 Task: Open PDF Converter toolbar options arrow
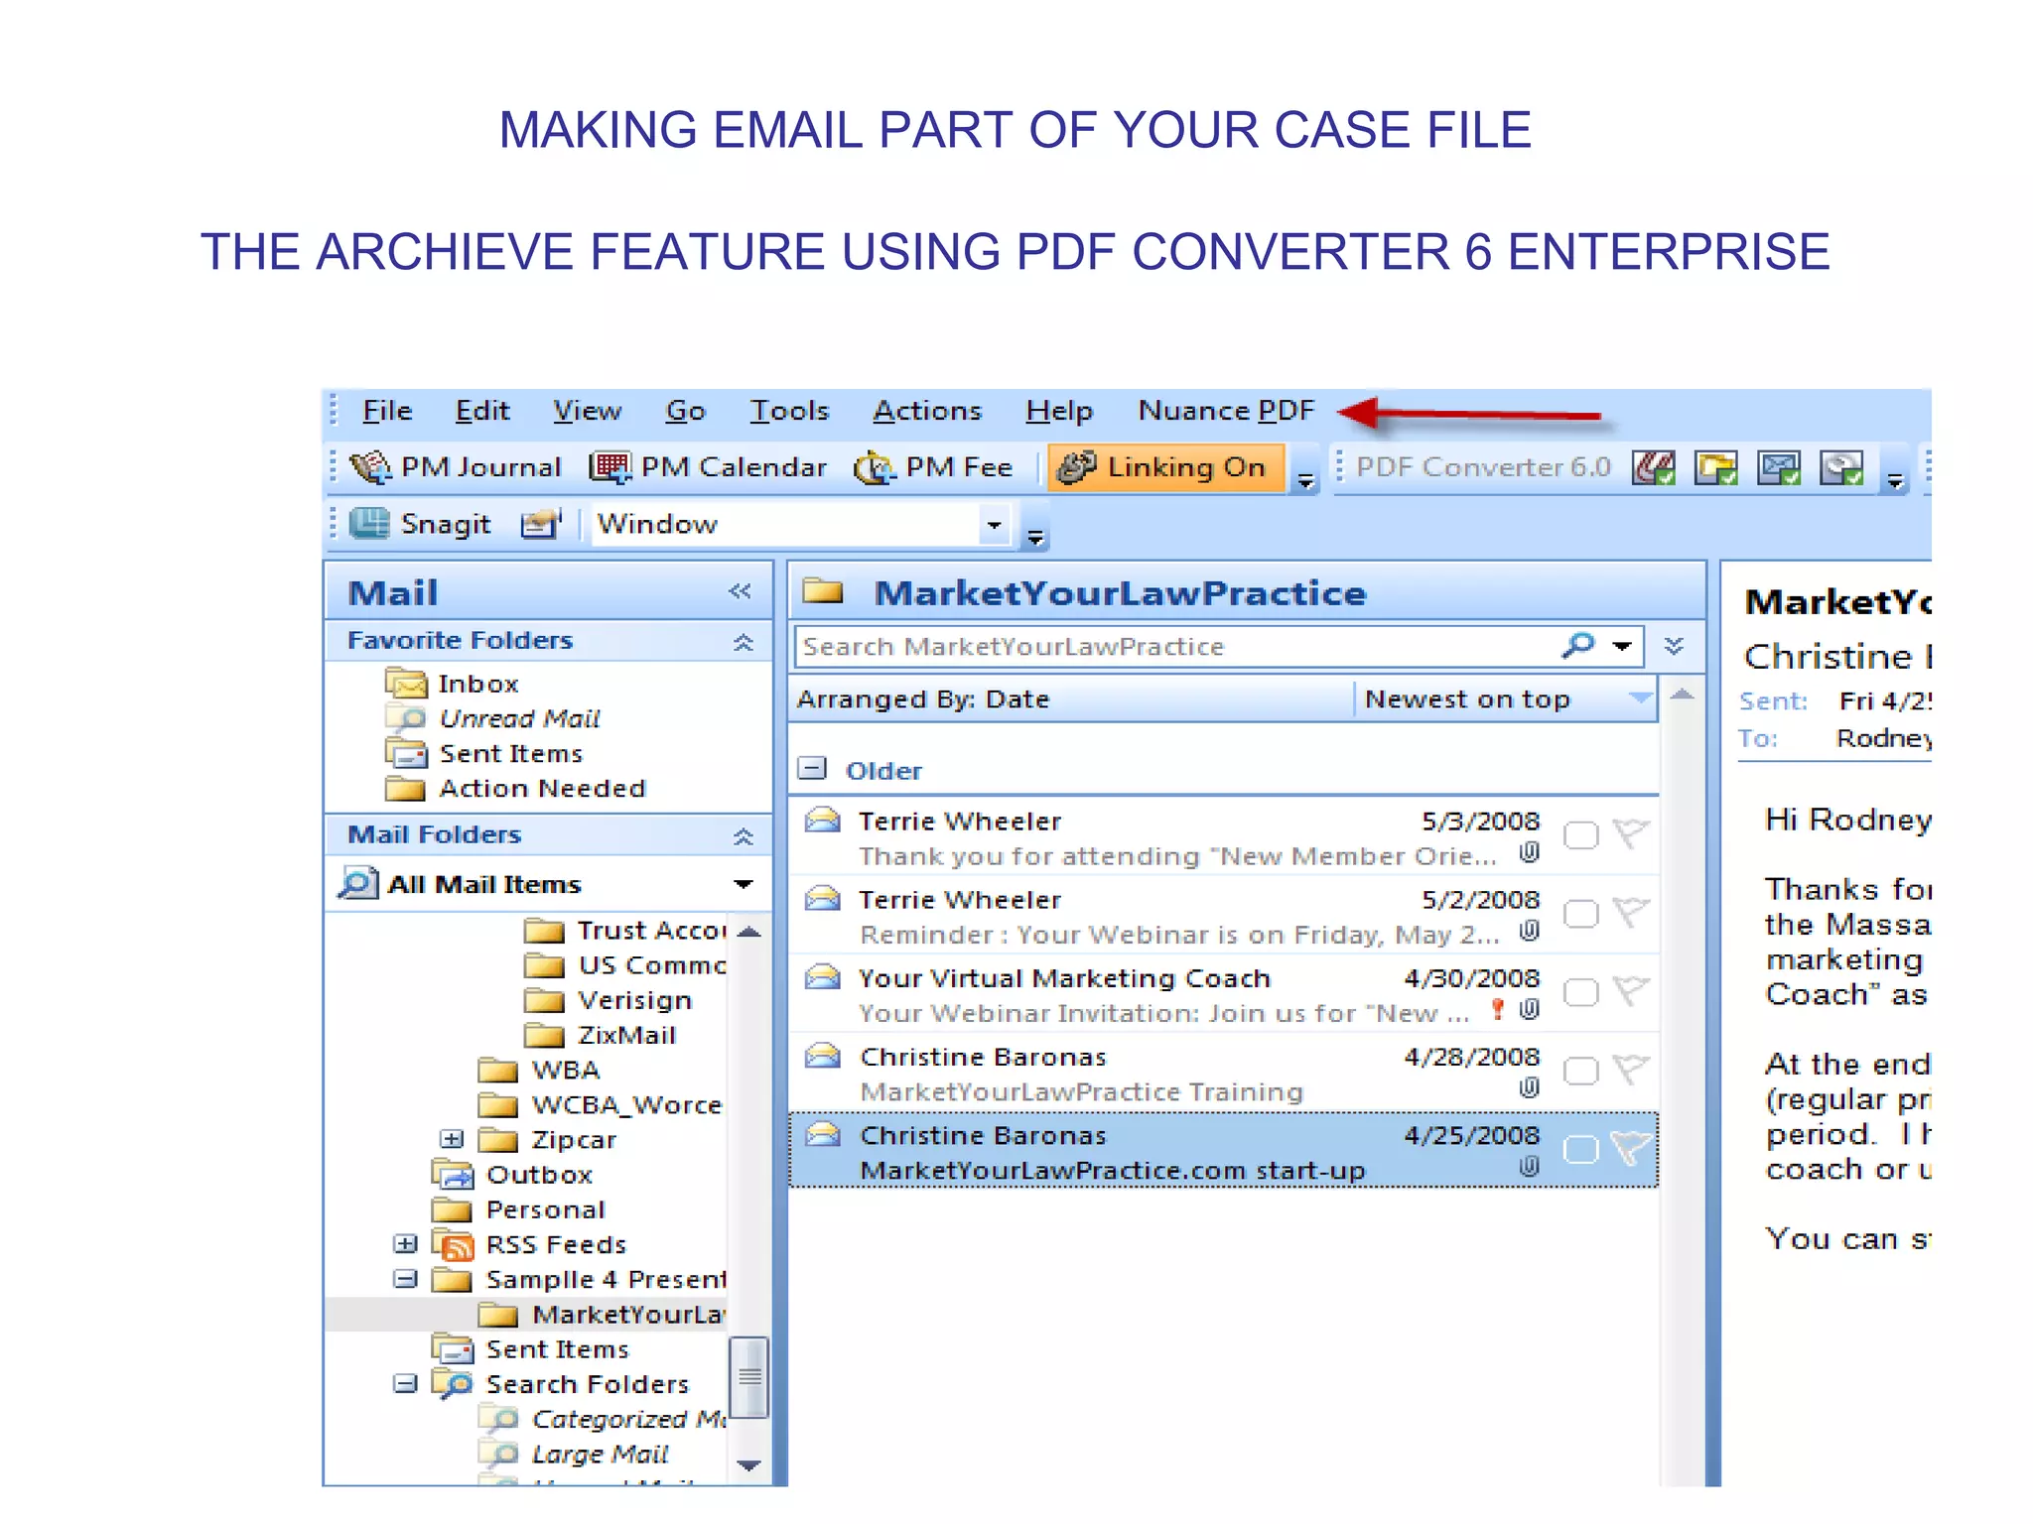pos(1895,481)
